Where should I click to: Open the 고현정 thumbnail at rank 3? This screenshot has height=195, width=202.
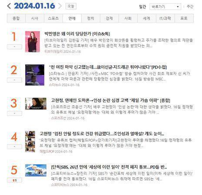tap(36, 104)
